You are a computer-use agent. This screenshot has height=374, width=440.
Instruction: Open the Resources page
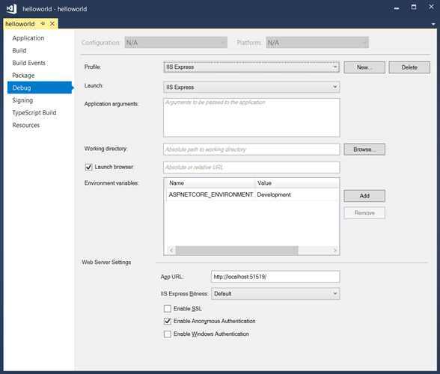coord(25,125)
